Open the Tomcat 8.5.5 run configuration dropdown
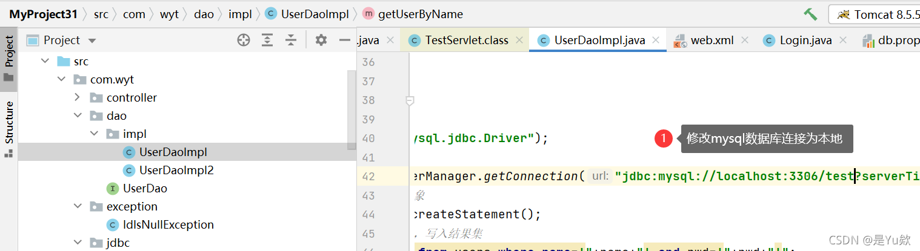 (875, 14)
